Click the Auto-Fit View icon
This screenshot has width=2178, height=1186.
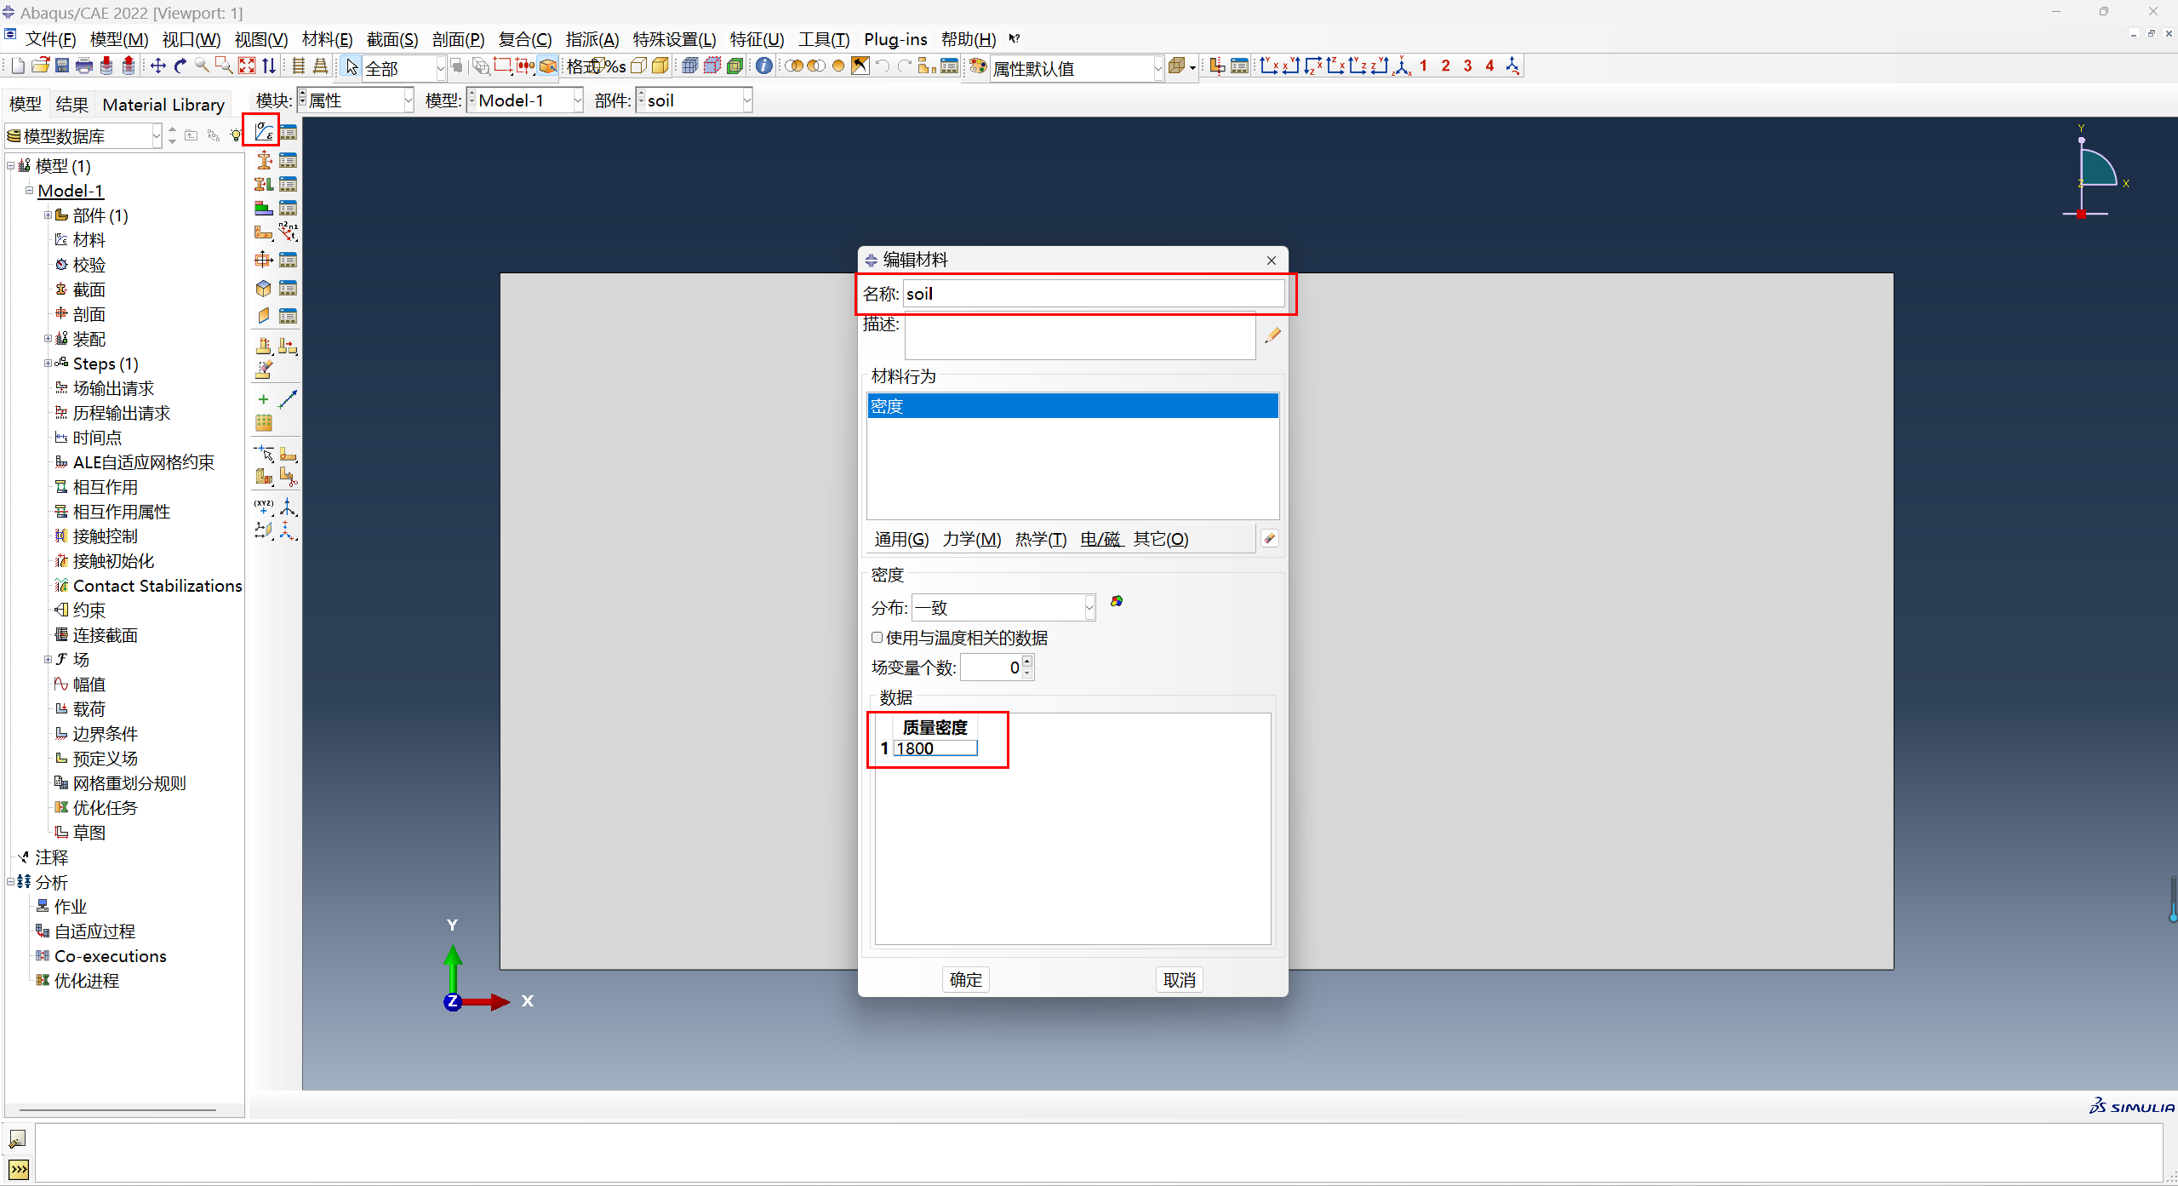(x=247, y=66)
